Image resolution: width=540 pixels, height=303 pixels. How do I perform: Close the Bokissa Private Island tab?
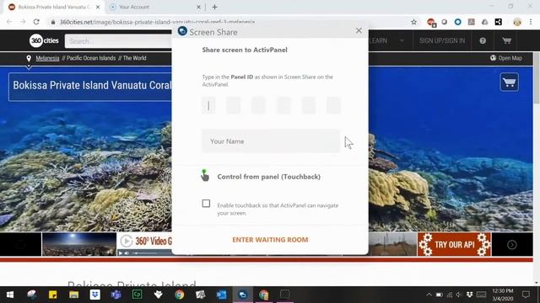coord(98,7)
